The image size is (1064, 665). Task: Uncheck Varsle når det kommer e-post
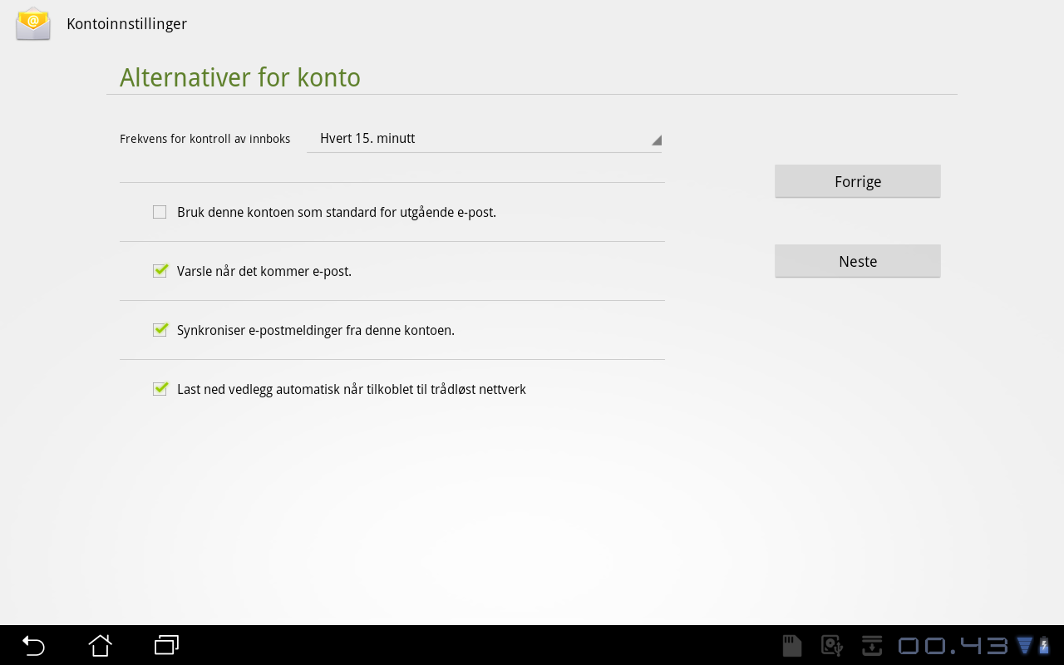pos(160,271)
